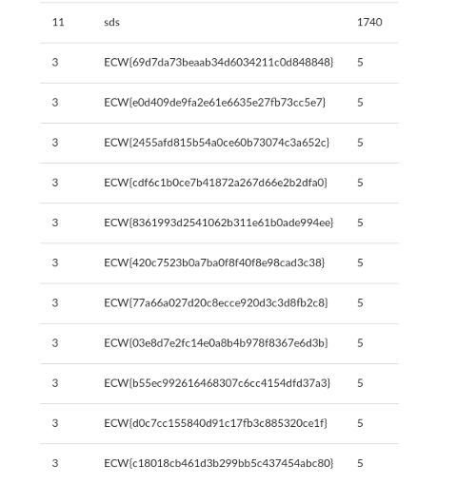Click the 3 in the 8361993d row
Viewport: 457px width, 504px height.
pos(55,223)
